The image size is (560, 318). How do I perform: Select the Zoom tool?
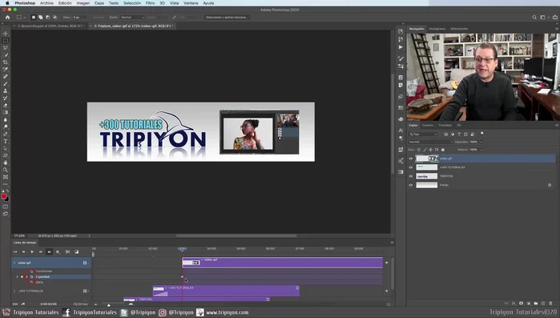(6, 170)
